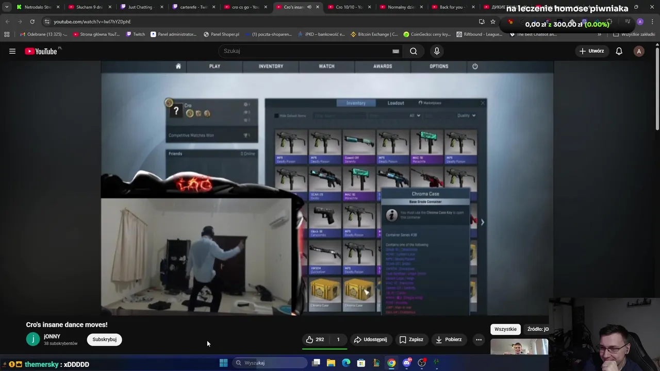Open the jONNY channel avatar
The width and height of the screenshot is (660, 371).
pos(32,339)
